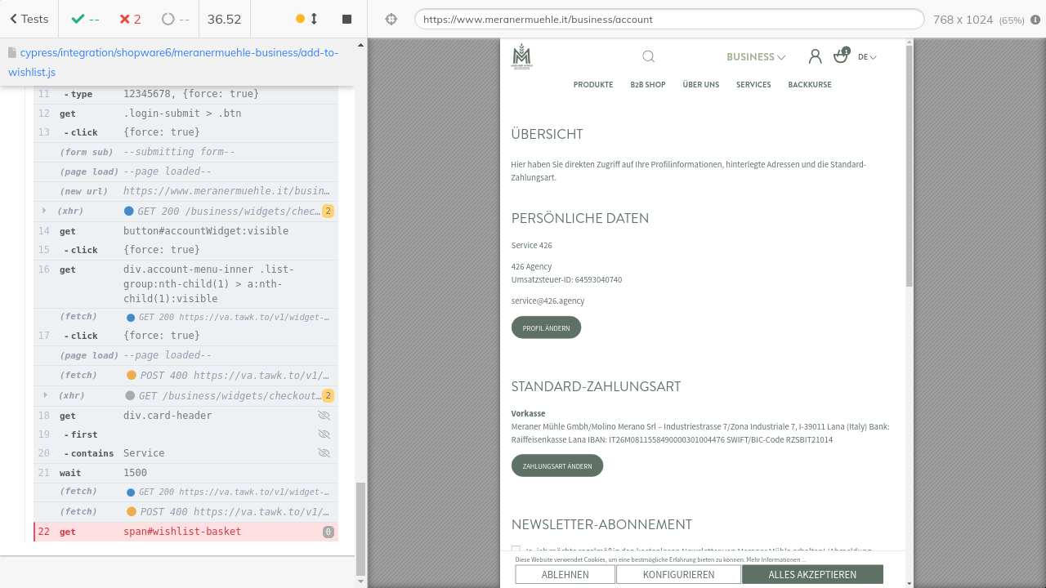
Task: Expand the BUSINESS dropdown
Action: pyautogui.click(x=756, y=57)
